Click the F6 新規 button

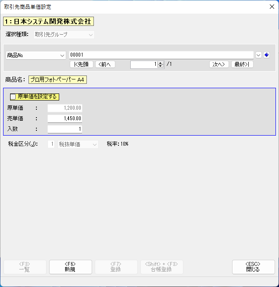click(x=71, y=267)
